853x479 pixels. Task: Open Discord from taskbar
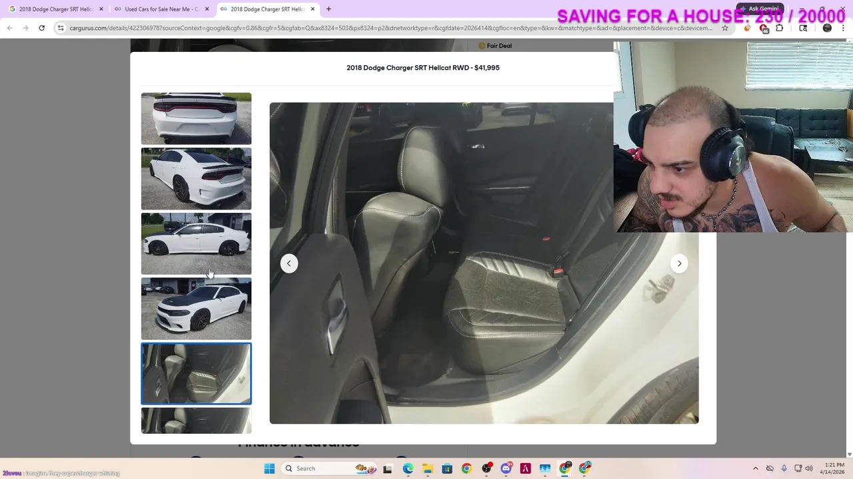[506, 468]
